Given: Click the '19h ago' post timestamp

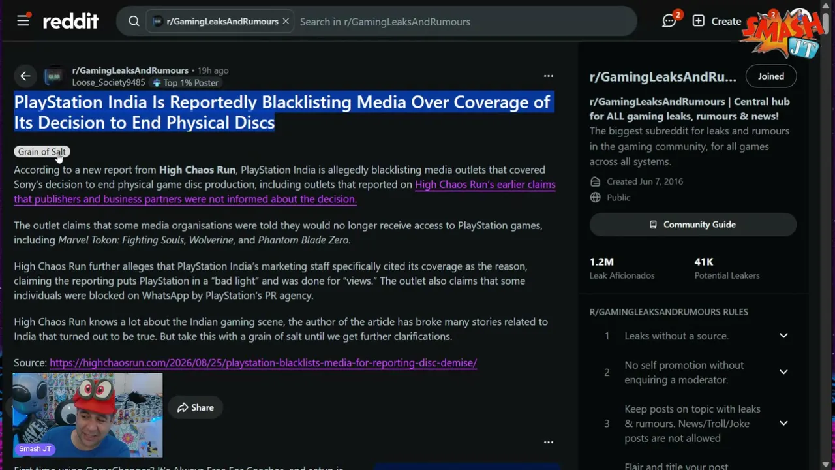Looking at the screenshot, I should 213,70.
